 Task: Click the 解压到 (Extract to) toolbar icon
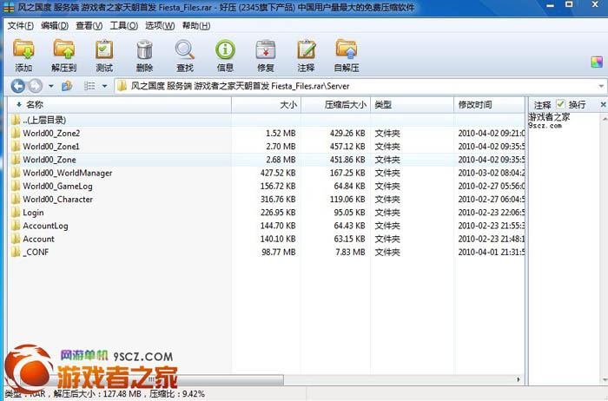pos(63,54)
